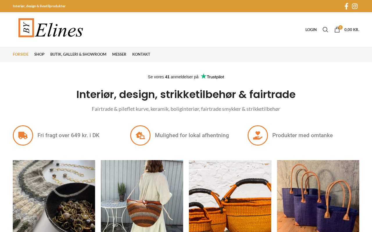Open the Trustpilot logo link
The height and width of the screenshot is (232, 372).
coord(212,77)
